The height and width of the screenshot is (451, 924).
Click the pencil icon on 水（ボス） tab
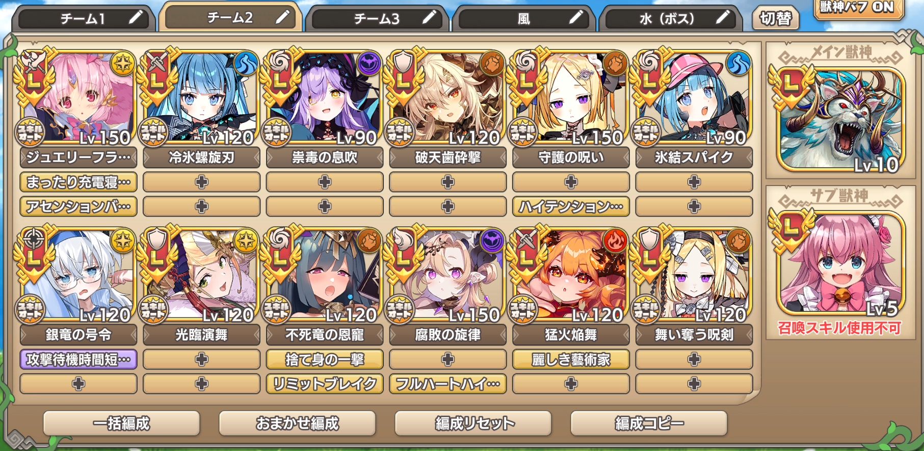point(723,18)
